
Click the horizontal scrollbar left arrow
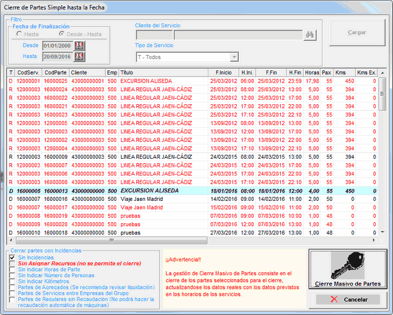pyautogui.click(x=11, y=240)
